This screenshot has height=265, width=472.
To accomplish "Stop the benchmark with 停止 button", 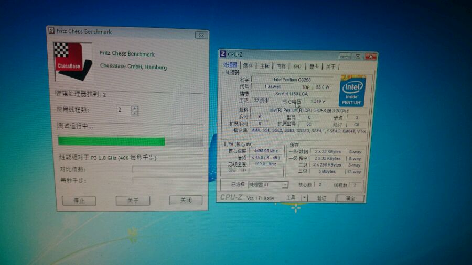I will coord(79,201).
